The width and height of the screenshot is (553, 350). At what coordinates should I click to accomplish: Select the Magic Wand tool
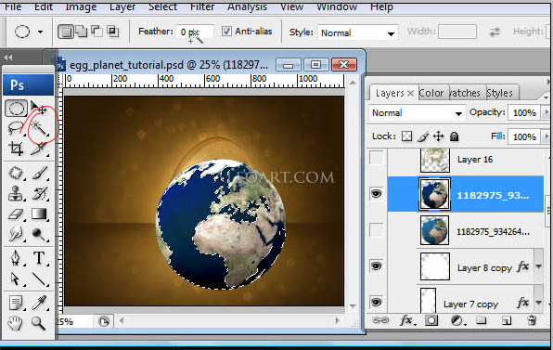tap(38, 128)
